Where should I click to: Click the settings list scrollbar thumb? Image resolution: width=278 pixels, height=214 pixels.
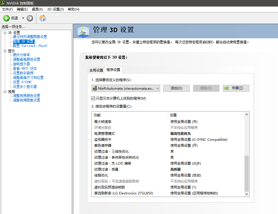coord(246,173)
